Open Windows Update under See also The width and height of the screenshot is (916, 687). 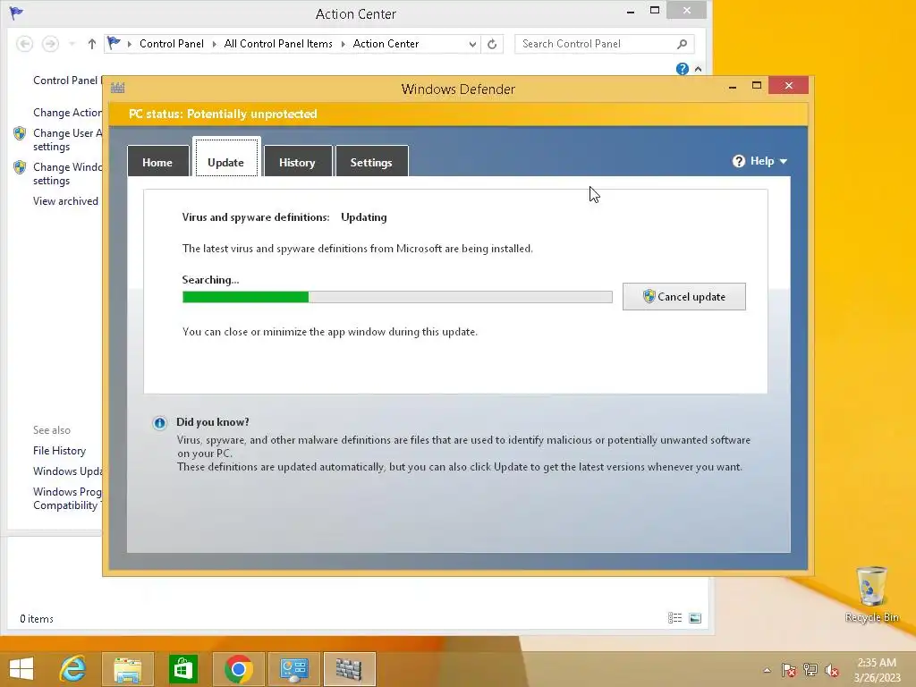pyautogui.click(x=67, y=471)
